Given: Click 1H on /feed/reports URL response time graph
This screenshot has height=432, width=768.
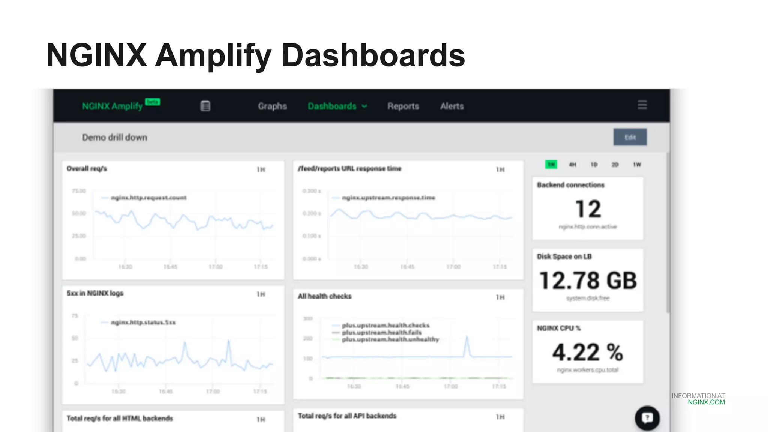Looking at the screenshot, I should tap(500, 170).
